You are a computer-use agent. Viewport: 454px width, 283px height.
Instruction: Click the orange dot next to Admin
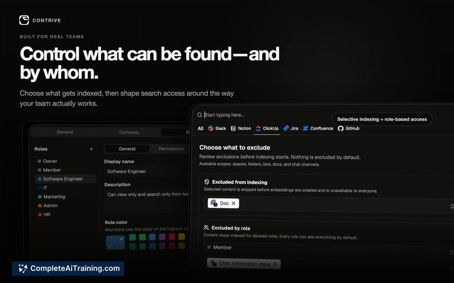coord(40,205)
